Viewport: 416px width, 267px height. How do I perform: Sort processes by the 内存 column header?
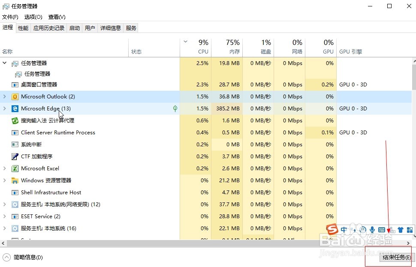227,47
